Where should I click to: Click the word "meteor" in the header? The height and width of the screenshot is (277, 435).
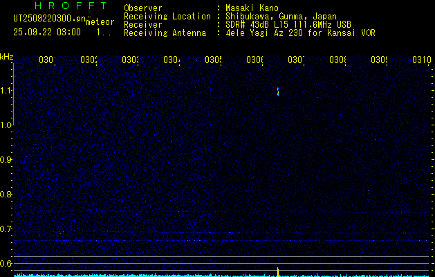click(100, 22)
